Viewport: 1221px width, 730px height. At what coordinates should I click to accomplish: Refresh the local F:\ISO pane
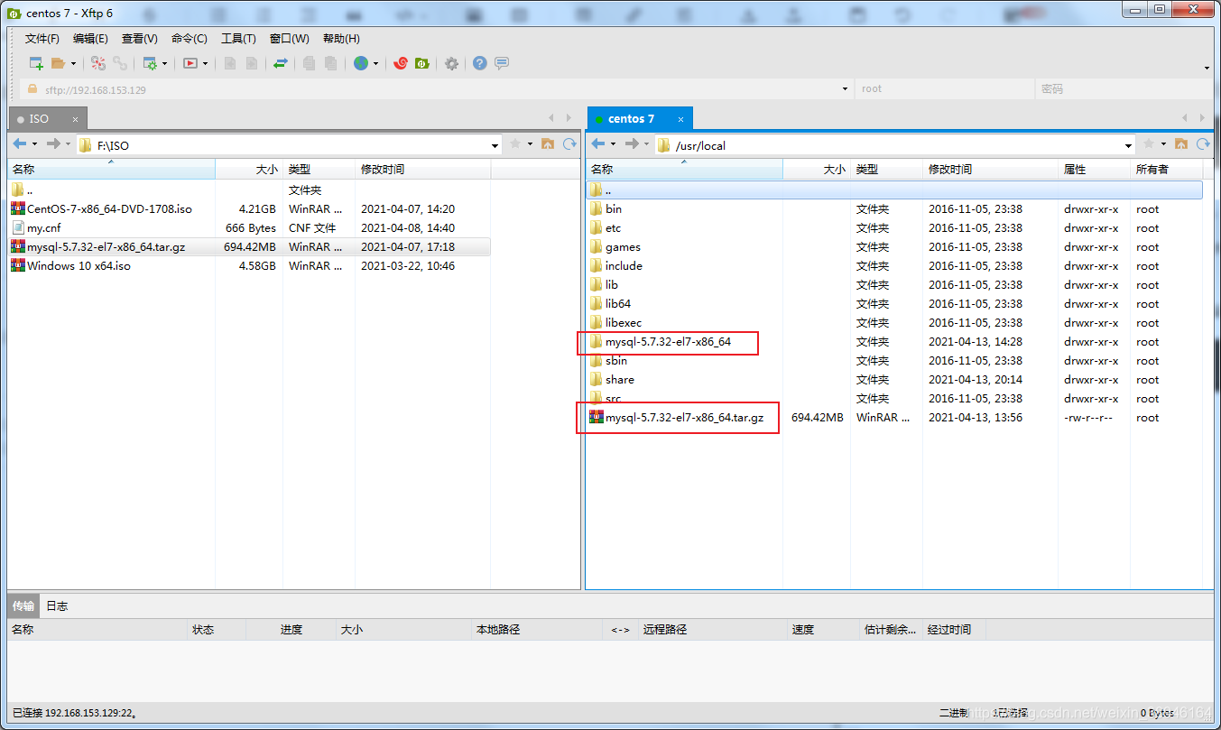click(569, 144)
